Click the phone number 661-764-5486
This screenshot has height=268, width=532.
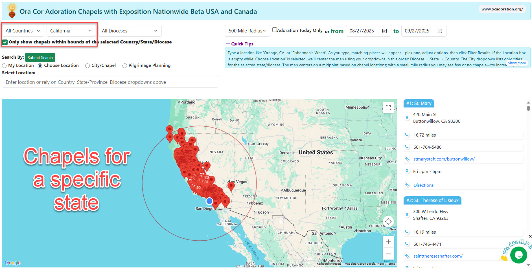click(427, 147)
